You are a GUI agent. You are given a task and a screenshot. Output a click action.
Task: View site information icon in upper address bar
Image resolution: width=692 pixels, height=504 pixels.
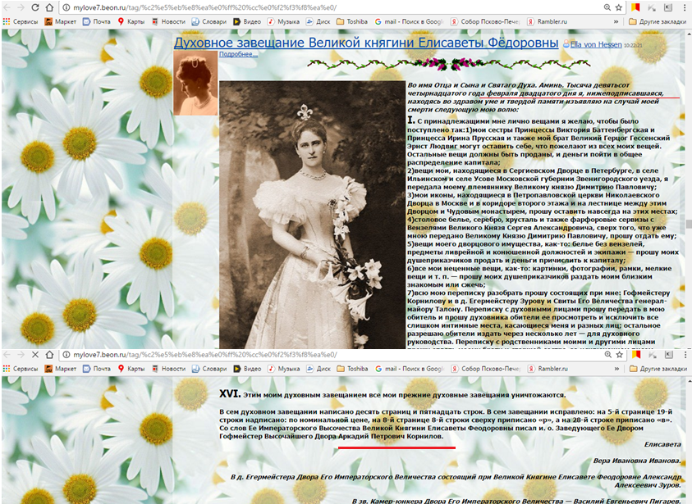point(66,7)
